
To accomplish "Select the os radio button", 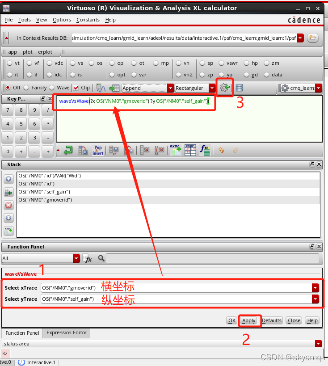I will coord(92,63).
